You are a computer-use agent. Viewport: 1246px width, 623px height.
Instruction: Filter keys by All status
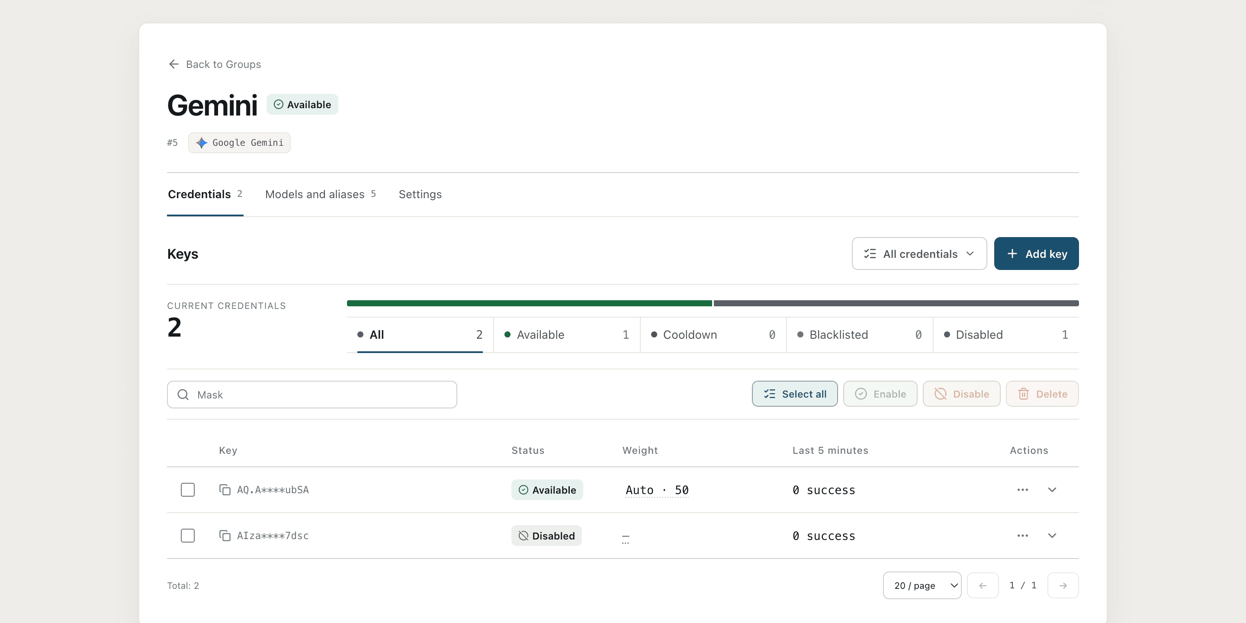tap(420, 335)
